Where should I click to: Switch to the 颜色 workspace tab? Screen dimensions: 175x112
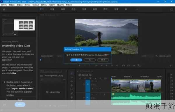point(73,9)
